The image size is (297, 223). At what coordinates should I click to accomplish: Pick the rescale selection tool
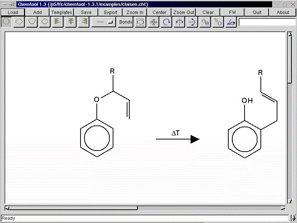click(x=218, y=22)
